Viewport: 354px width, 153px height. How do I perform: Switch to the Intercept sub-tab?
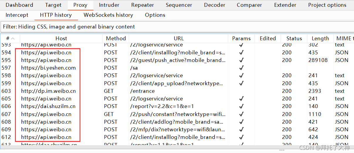pos(17,15)
